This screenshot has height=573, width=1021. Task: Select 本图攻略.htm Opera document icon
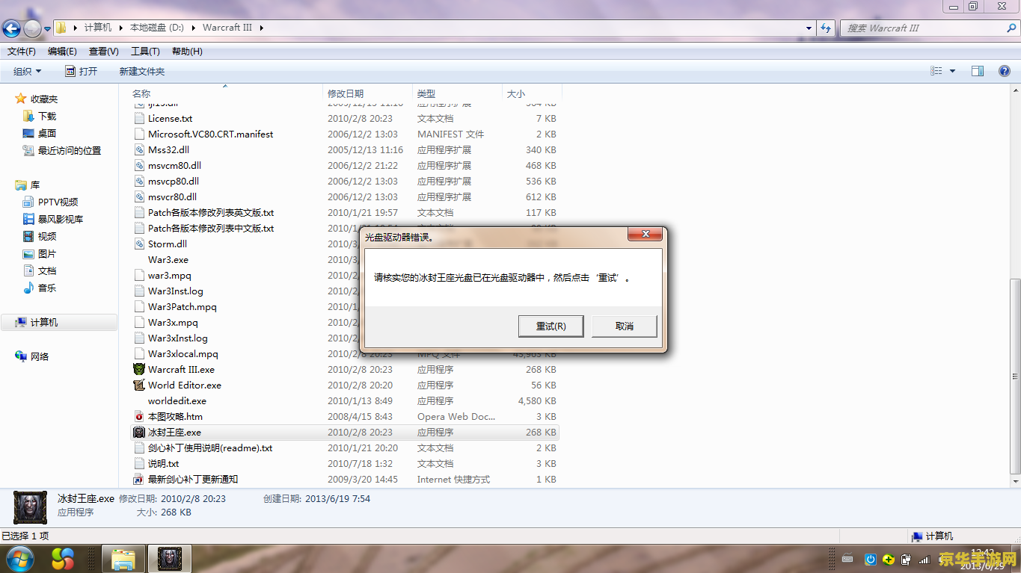(139, 416)
